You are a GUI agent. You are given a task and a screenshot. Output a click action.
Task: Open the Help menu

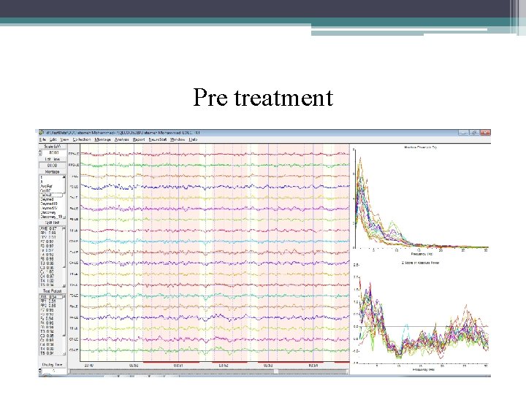tap(193, 139)
